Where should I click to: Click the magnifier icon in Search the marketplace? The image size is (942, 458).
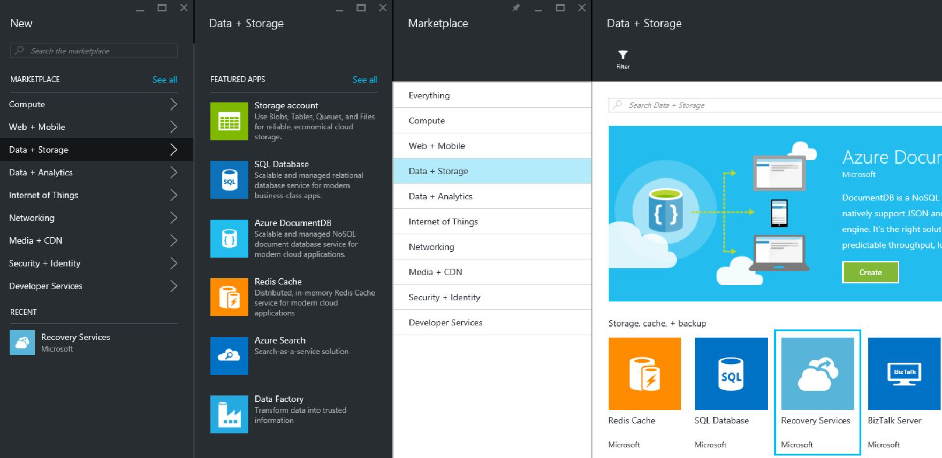[19, 50]
